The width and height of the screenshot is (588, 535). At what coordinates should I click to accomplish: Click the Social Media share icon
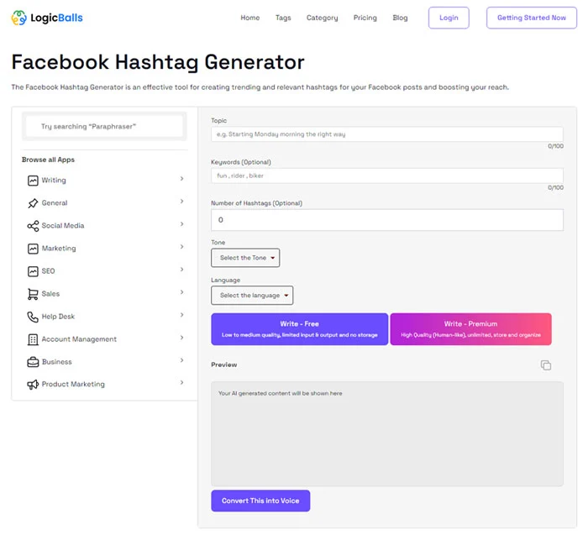point(33,226)
